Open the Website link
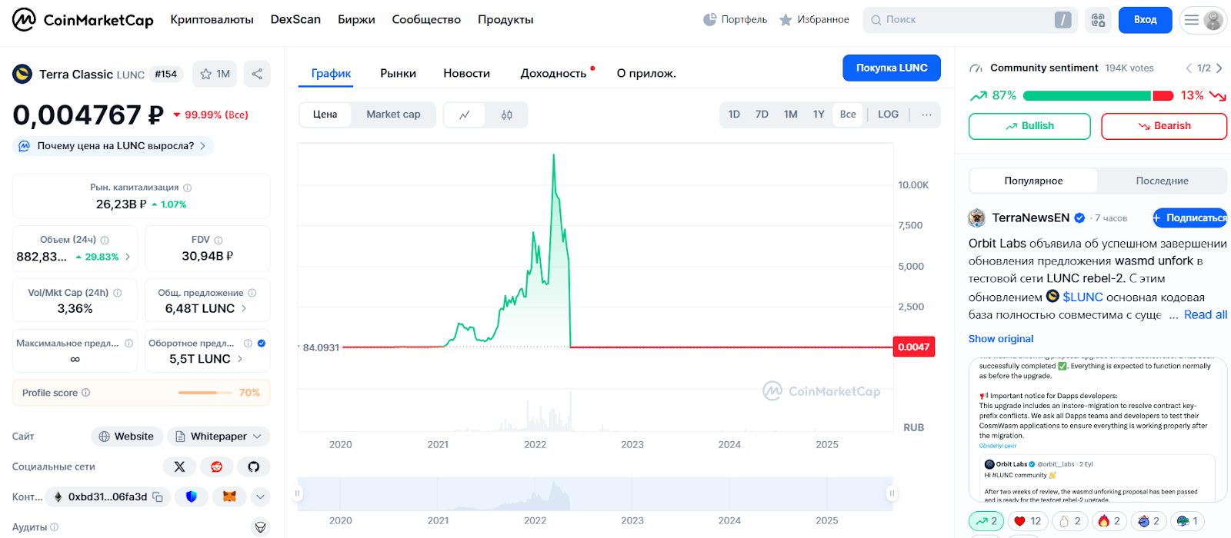 pyautogui.click(x=127, y=437)
